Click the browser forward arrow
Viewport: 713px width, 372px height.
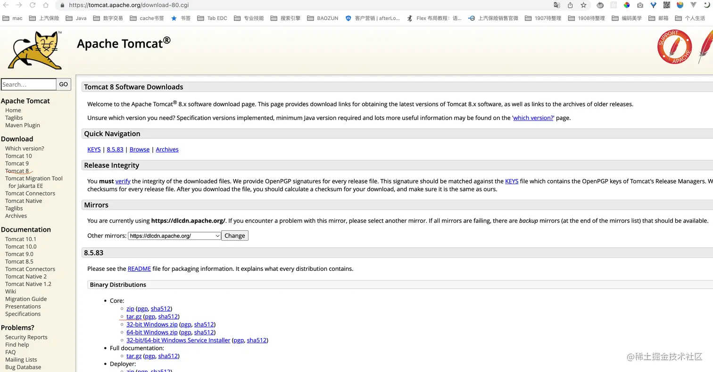point(19,5)
